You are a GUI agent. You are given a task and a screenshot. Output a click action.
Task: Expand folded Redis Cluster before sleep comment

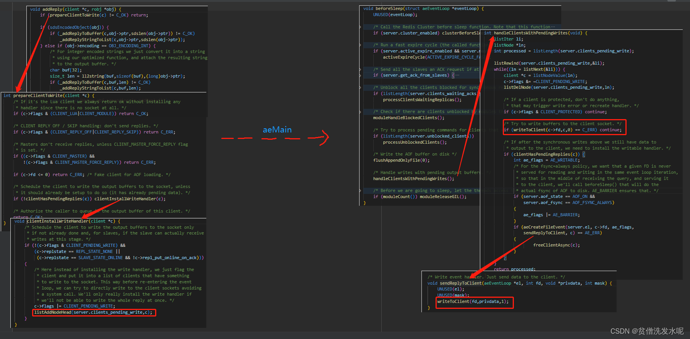click(360, 27)
